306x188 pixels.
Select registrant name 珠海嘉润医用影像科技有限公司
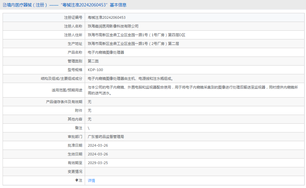tap(113, 26)
